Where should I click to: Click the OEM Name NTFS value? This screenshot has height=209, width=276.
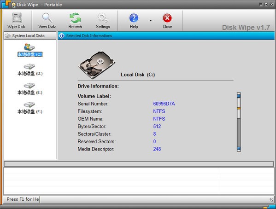pyautogui.click(x=159, y=119)
